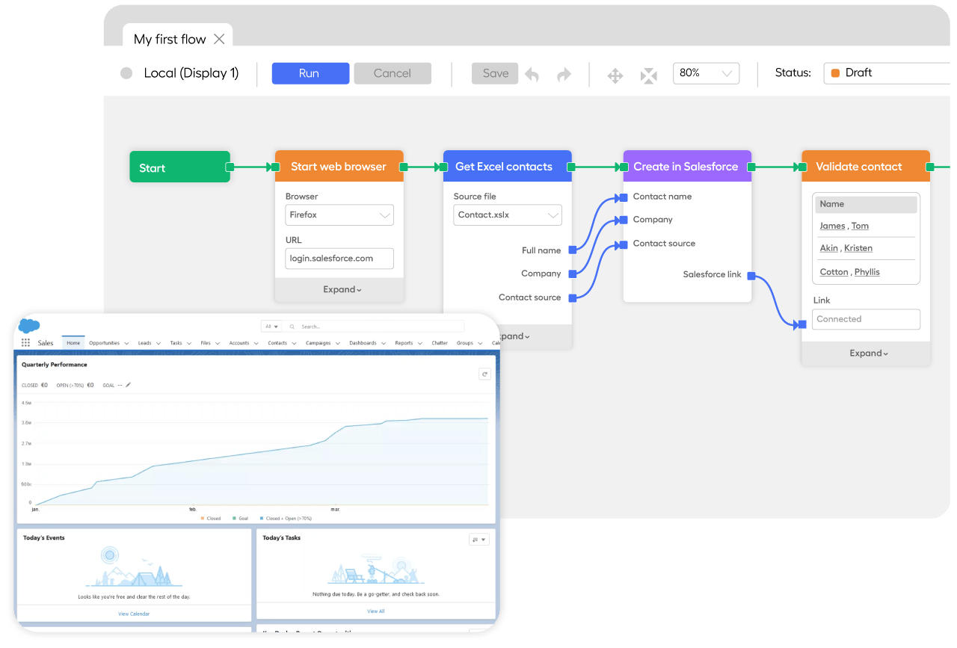Click the four-way move arrows icon
957x648 pixels.
(x=615, y=75)
